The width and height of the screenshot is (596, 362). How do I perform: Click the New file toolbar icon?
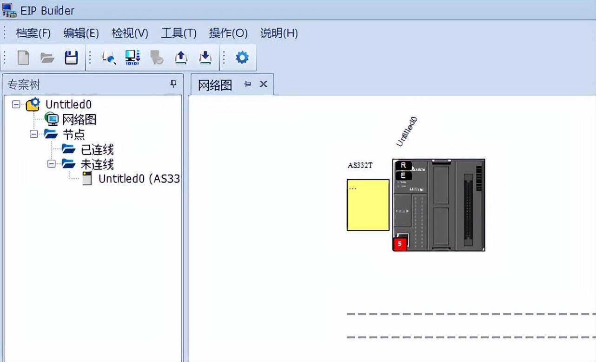coord(23,58)
